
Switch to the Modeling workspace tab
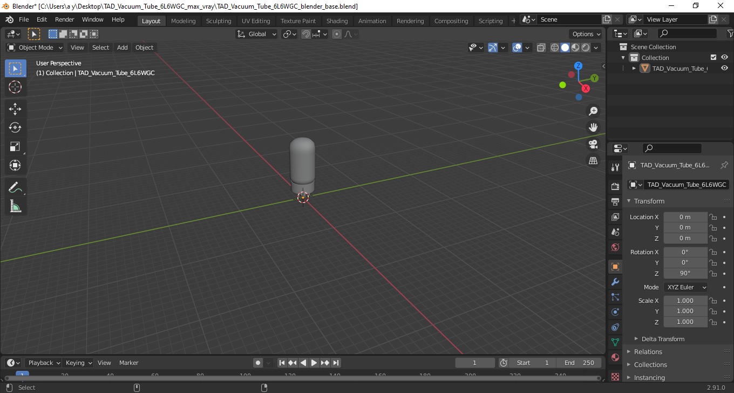click(x=183, y=21)
